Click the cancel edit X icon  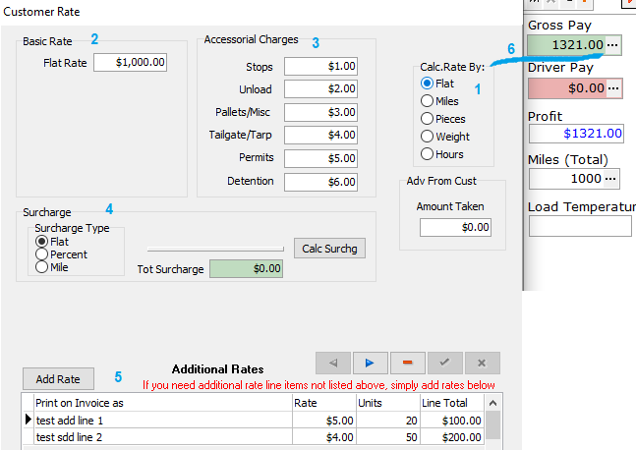tap(482, 361)
